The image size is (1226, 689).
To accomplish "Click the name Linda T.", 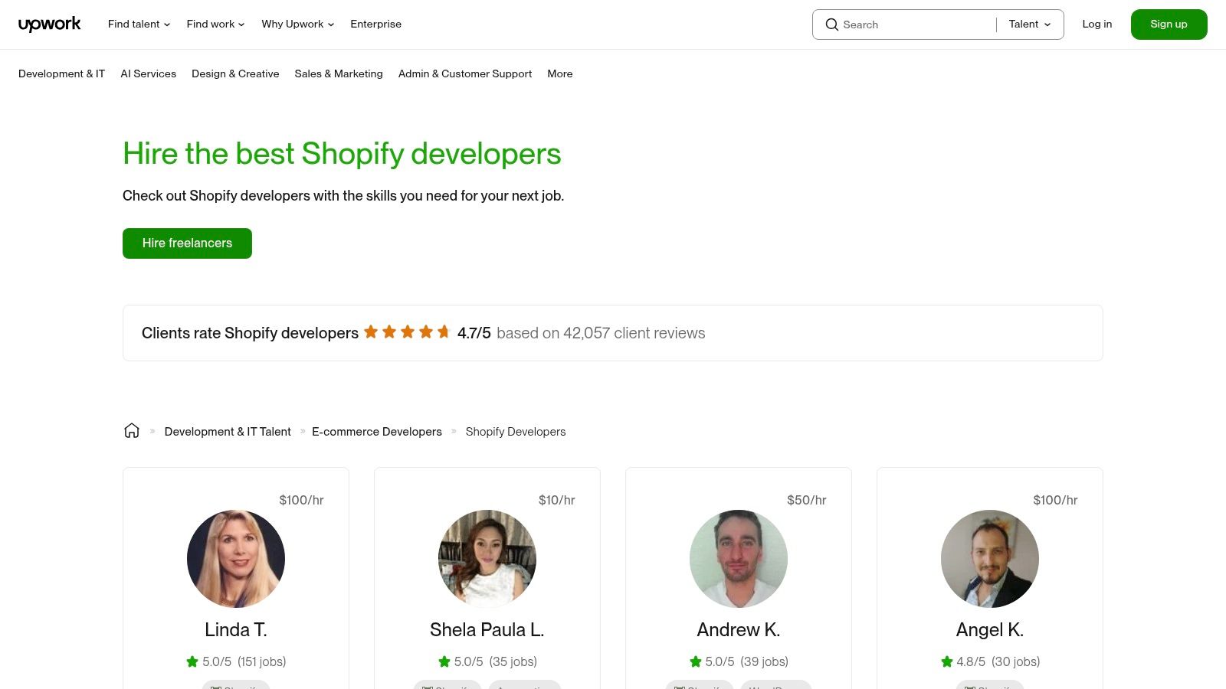I will [236, 630].
